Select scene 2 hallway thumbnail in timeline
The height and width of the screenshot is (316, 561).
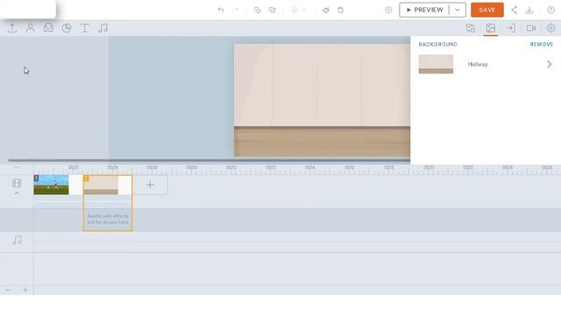[x=101, y=185]
